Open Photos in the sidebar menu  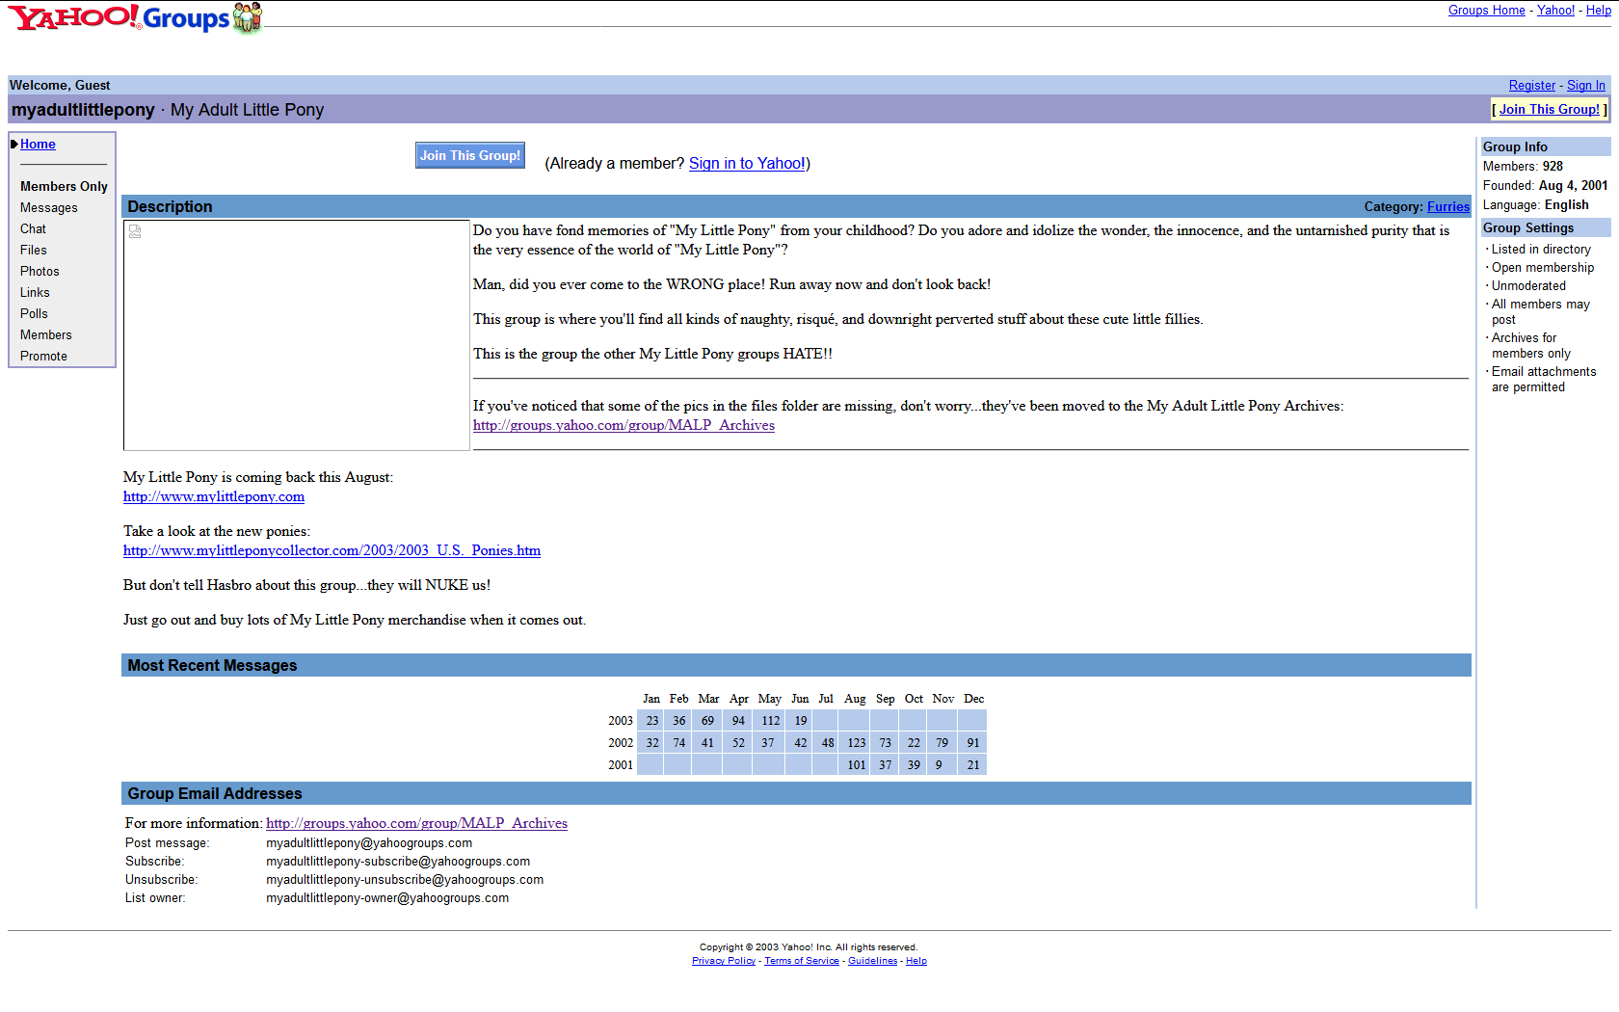[40, 272]
